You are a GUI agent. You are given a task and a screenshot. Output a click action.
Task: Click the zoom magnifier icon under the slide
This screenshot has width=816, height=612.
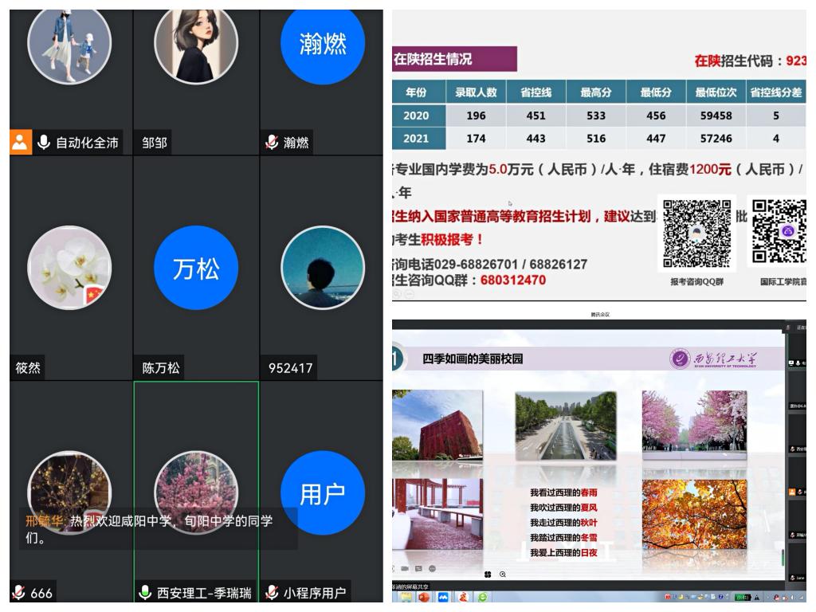tap(503, 575)
